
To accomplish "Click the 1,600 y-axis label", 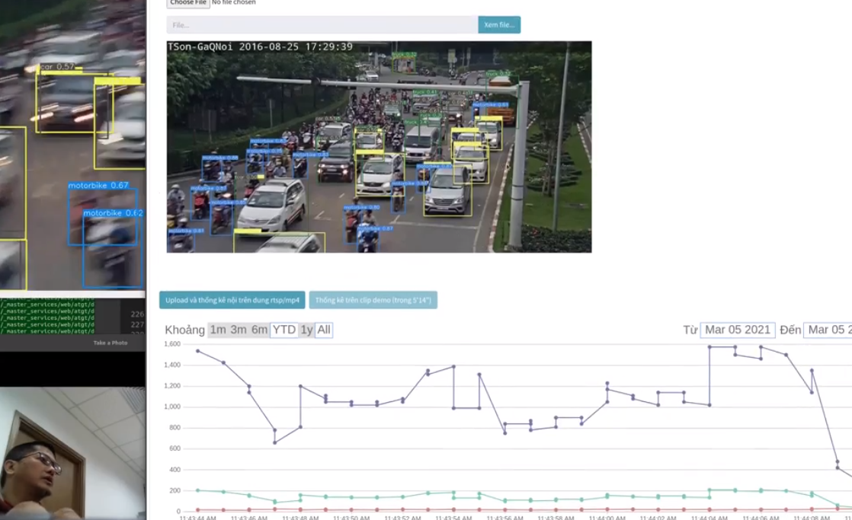I will pyautogui.click(x=172, y=343).
